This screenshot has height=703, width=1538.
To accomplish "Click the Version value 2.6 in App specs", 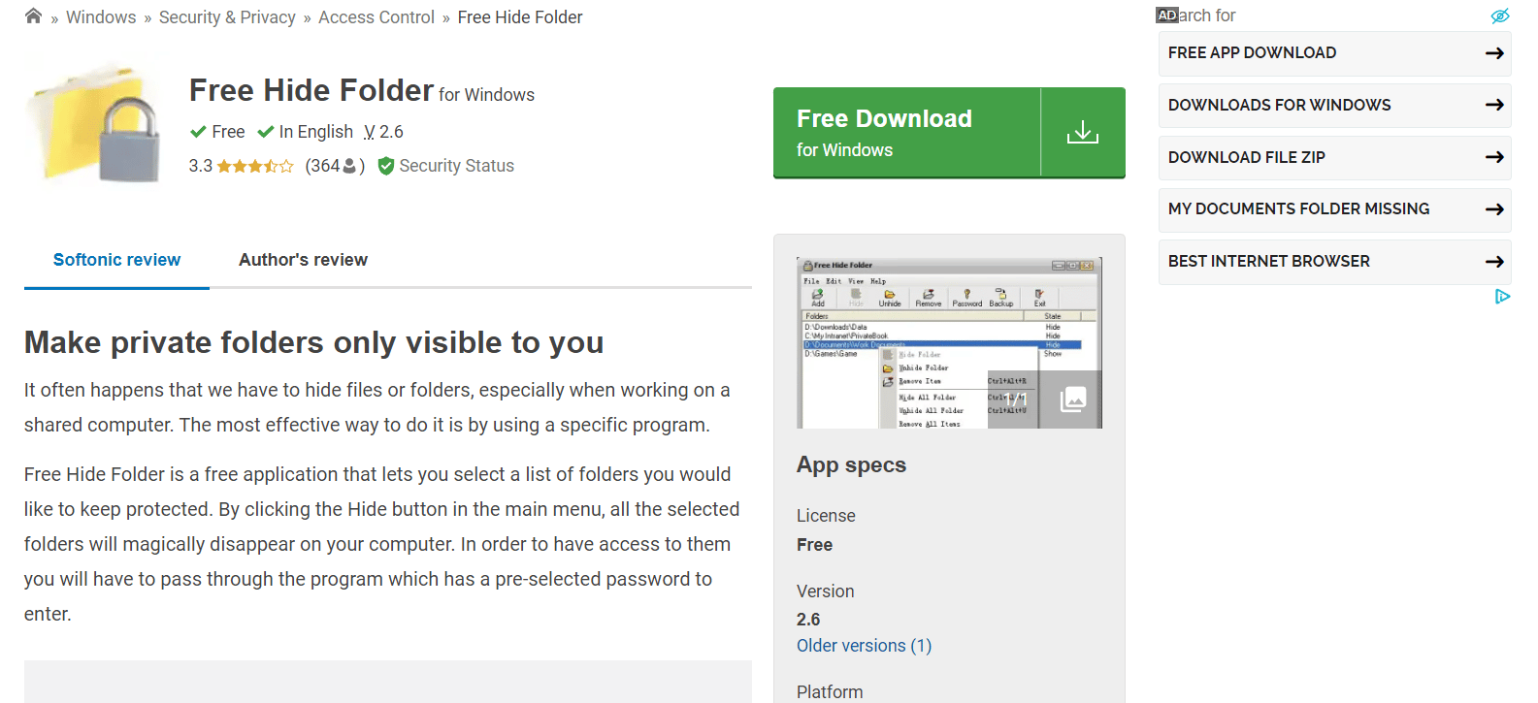I will coord(808,620).
